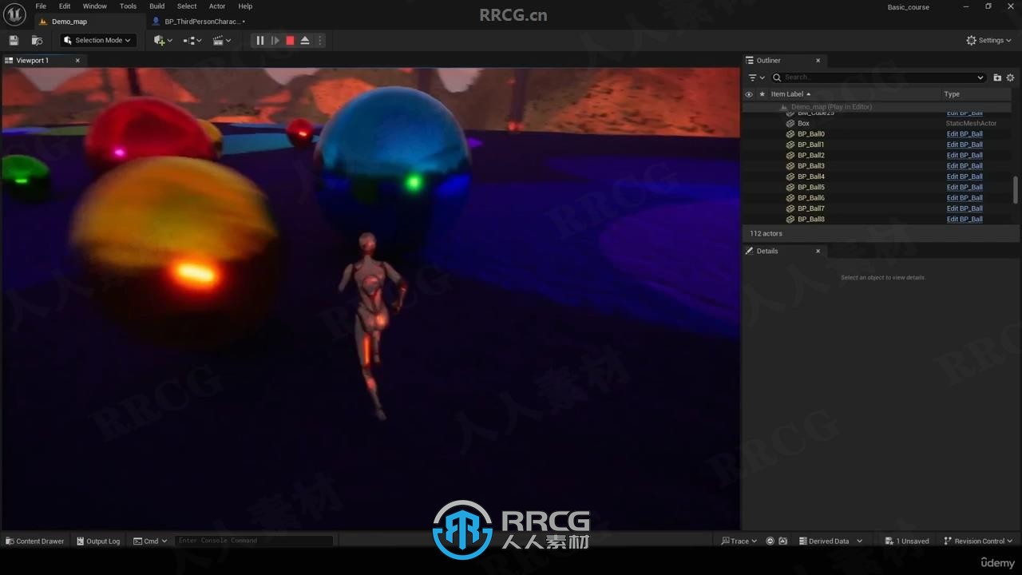1022x575 pixels.
Task: Open the Selection Mode dropdown
Action: (x=97, y=40)
